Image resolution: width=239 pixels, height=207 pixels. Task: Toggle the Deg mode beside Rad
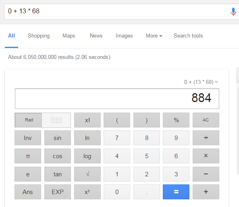[x=56, y=120]
